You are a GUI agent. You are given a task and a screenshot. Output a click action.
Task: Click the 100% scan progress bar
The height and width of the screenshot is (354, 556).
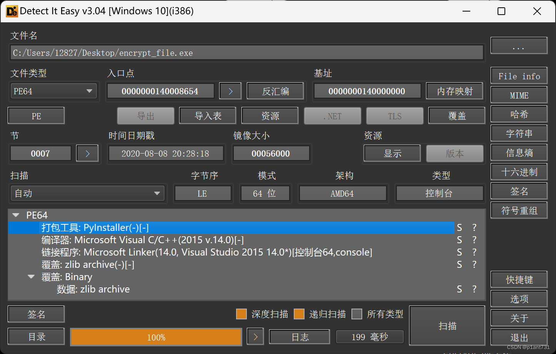(x=156, y=337)
